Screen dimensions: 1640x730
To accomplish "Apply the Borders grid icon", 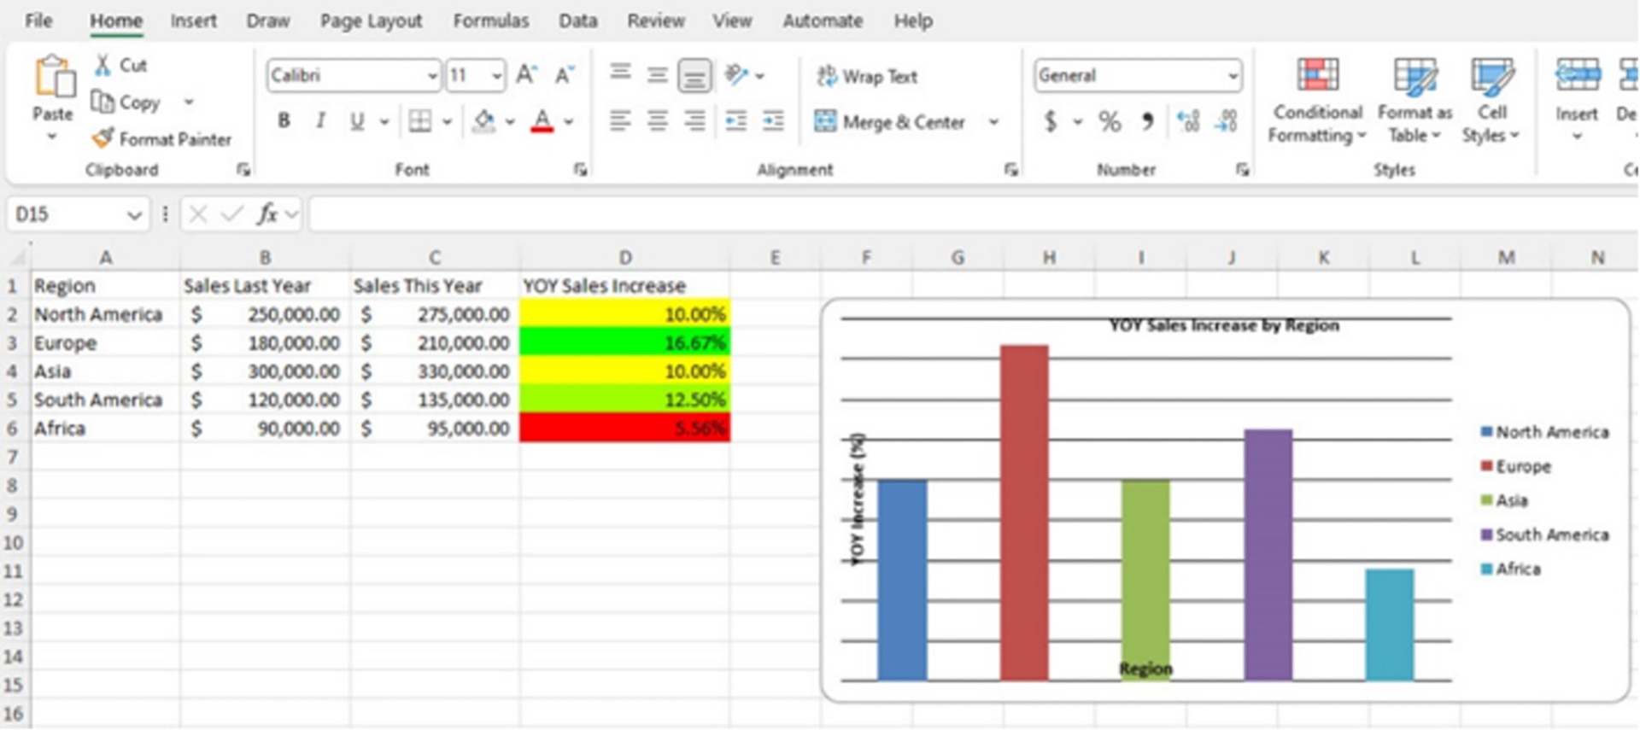I will click(419, 121).
